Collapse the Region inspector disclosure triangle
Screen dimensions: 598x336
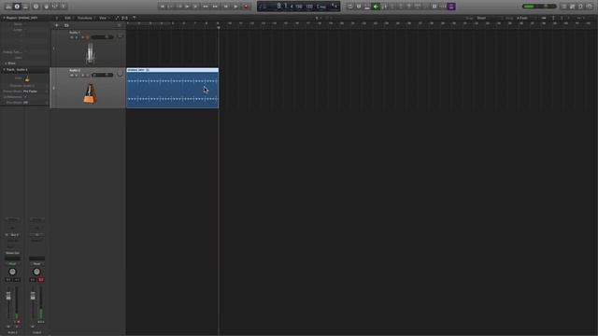point(4,18)
